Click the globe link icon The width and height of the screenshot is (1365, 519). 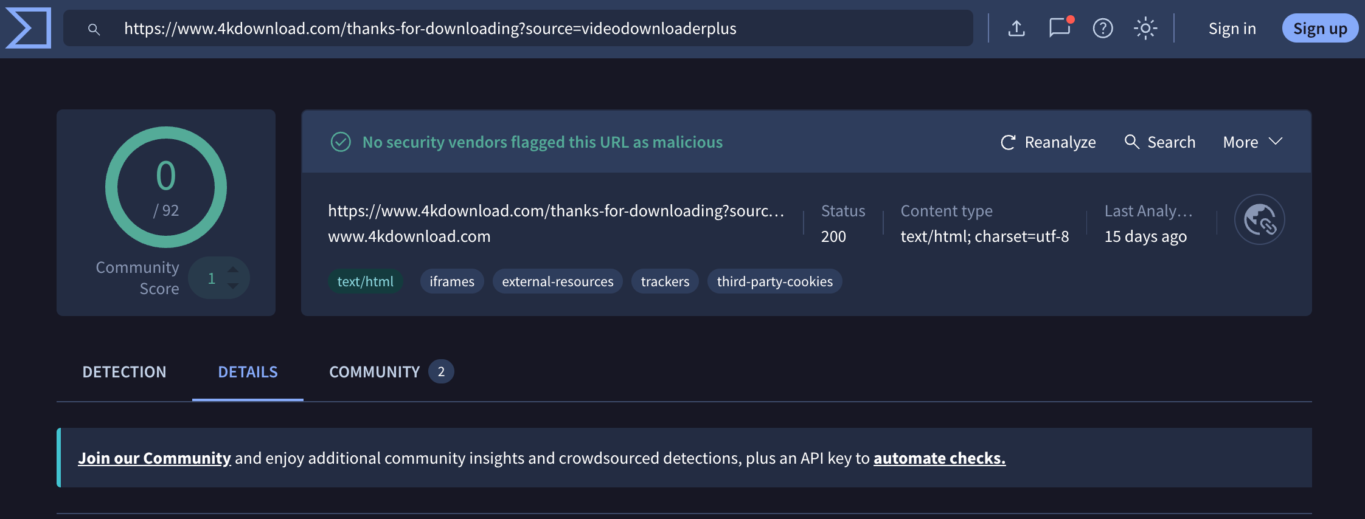click(1259, 219)
